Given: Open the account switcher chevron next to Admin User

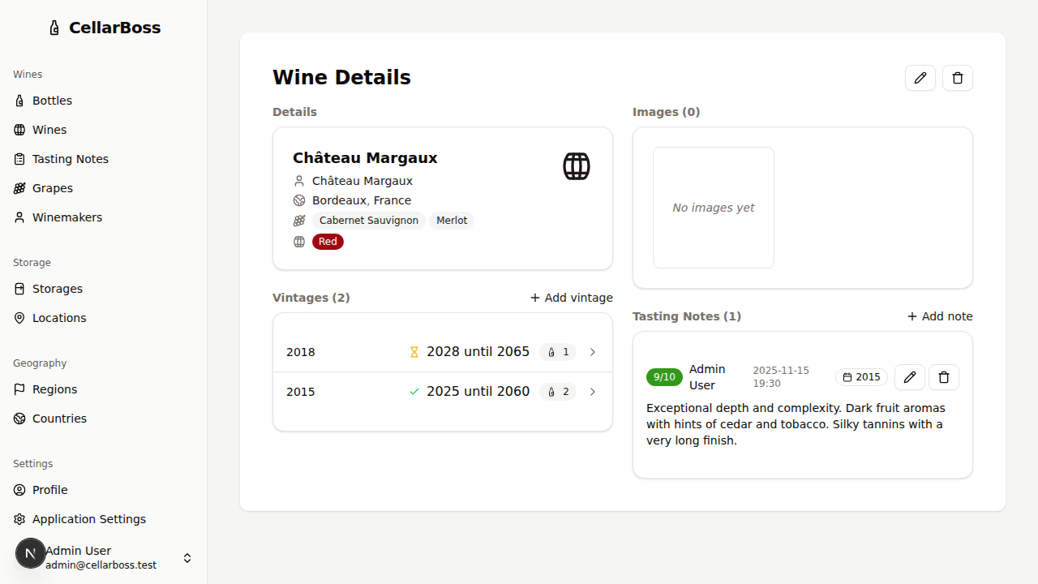Looking at the screenshot, I should [187, 557].
